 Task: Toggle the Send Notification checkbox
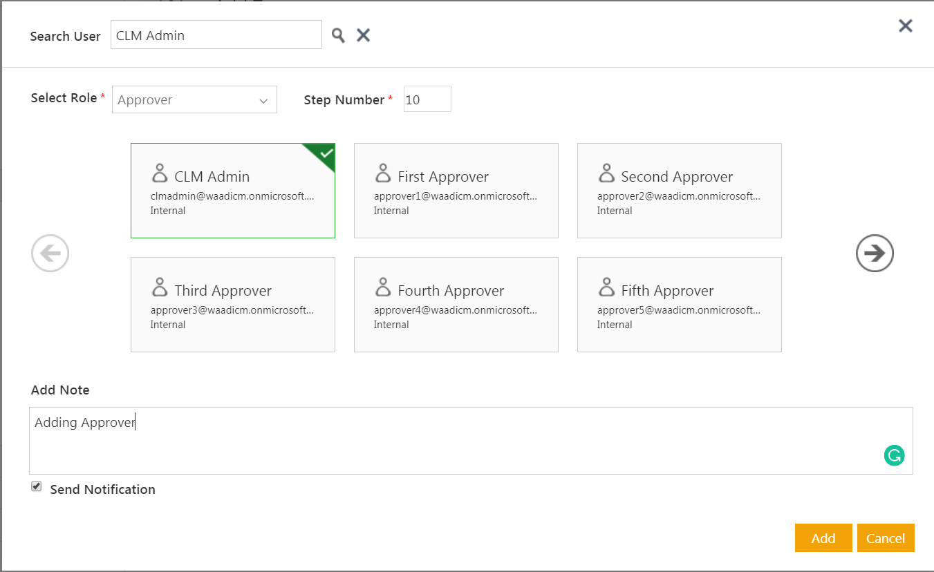[x=37, y=487]
